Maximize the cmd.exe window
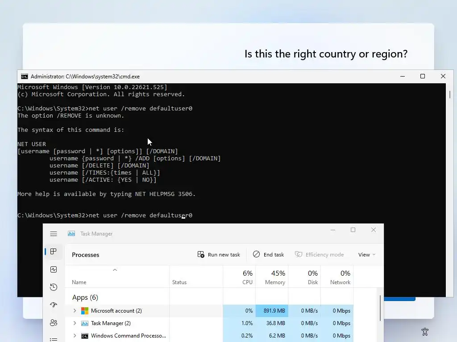The height and width of the screenshot is (342, 457). coord(423,76)
